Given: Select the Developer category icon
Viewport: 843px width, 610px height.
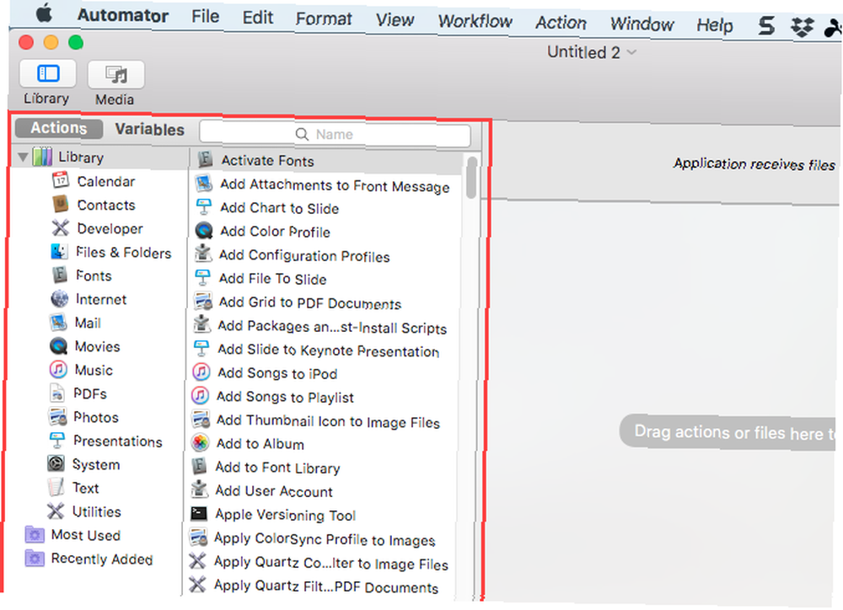Looking at the screenshot, I should coord(60,227).
